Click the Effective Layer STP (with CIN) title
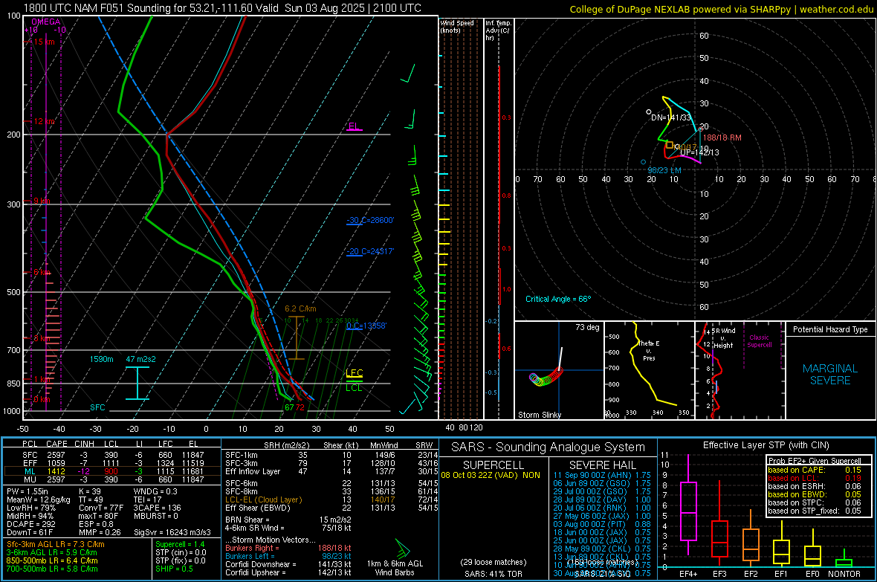The width and height of the screenshot is (877, 582). [x=766, y=445]
